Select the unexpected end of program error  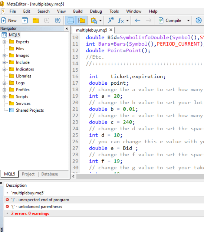tap(104, 200)
